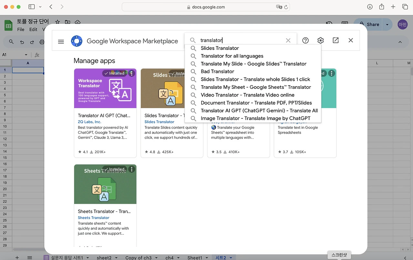Collapse the Sheets toolbar with the chevron
This screenshot has width=413, height=260.
[400, 42]
